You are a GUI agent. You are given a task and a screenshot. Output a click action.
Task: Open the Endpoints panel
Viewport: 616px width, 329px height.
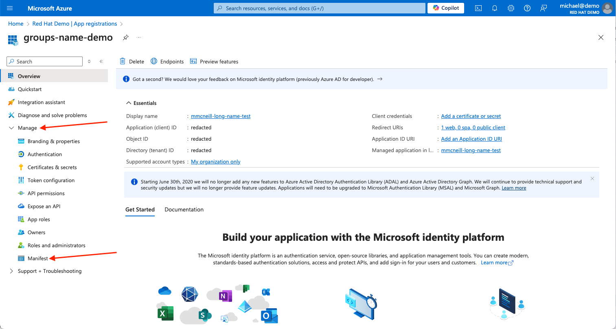click(167, 61)
